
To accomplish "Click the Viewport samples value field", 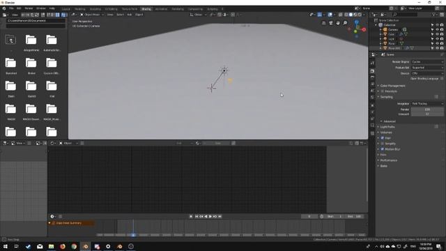I will (x=427, y=114).
